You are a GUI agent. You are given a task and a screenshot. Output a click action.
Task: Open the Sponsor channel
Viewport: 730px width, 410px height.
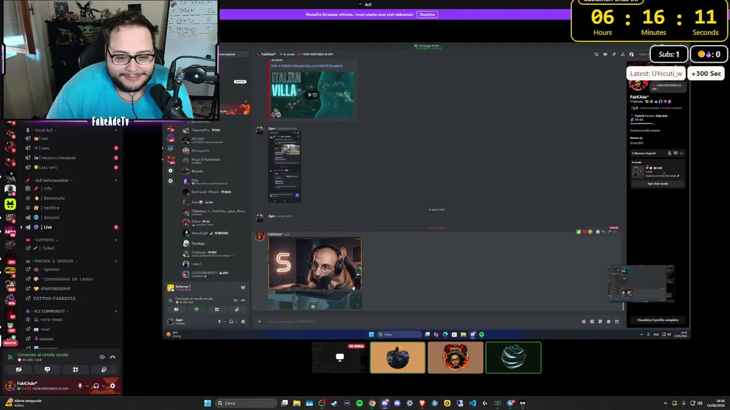(71, 269)
